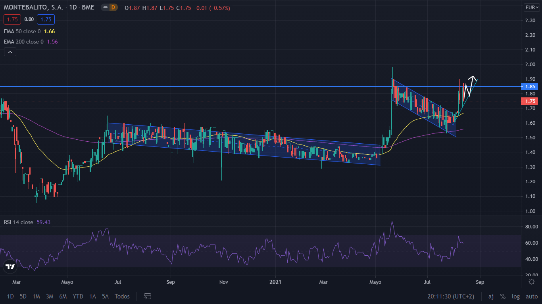The image size is (542, 304).
Task: Click the TradingView logo icon
Action: [x=10, y=266]
